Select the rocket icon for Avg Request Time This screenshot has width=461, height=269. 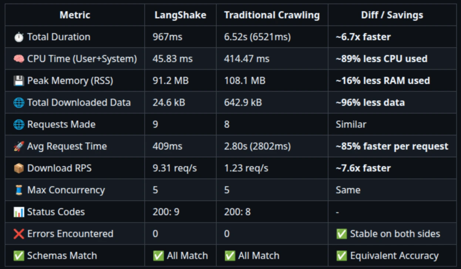click(x=18, y=146)
